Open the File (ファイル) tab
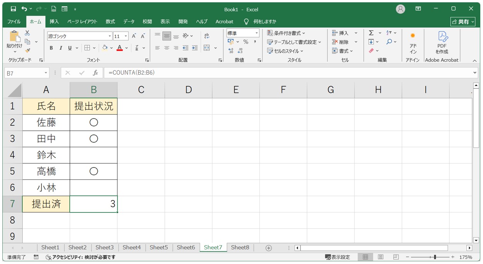This screenshot has width=483, height=264. pos(14,22)
